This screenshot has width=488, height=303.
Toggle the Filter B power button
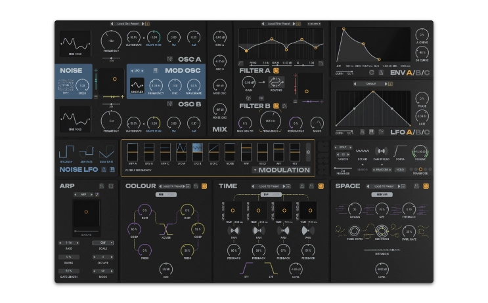pyautogui.click(x=277, y=105)
